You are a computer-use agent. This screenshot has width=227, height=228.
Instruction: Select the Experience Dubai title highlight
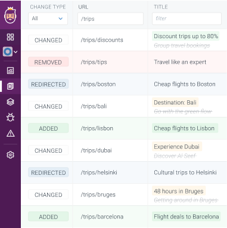(x=177, y=147)
